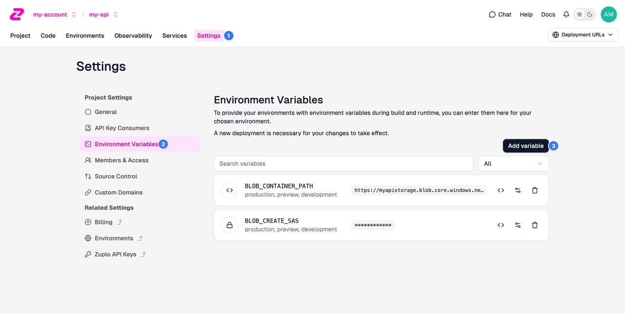Click the BLOB_CREATE_SAS variable name
Image resolution: width=625 pixels, height=314 pixels.
[271, 221]
